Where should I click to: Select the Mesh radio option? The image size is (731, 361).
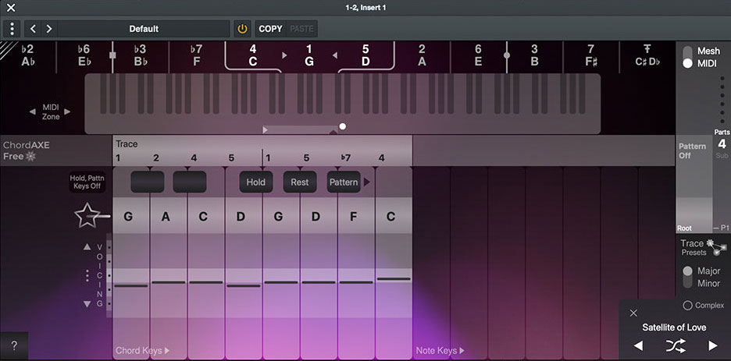point(688,51)
